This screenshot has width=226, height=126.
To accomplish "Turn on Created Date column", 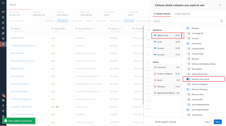I will [x=188, y=53].
